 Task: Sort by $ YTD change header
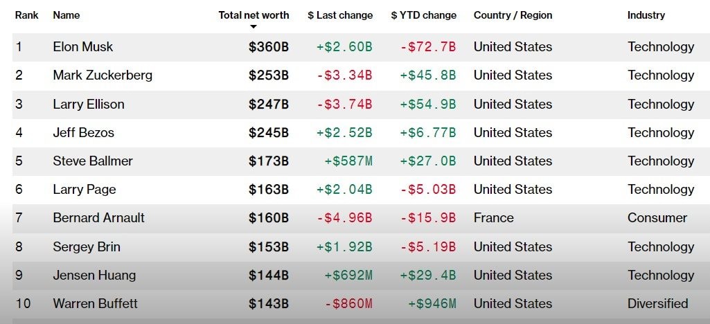point(423,15)
